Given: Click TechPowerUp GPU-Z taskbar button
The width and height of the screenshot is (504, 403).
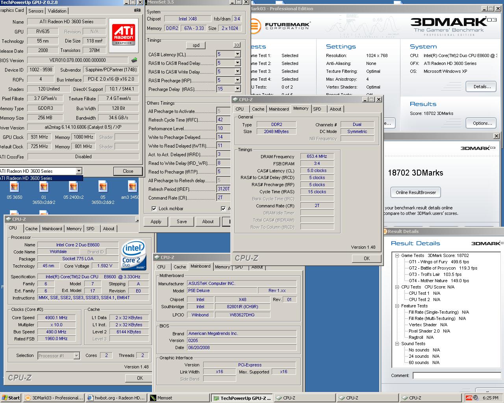Looking at the screenshot, I should coord(242,398).
